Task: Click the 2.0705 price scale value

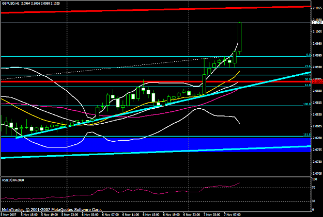Action: coord(317,174)
